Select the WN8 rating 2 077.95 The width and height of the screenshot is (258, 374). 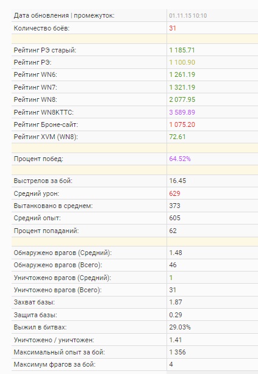(x=182, y=99)
